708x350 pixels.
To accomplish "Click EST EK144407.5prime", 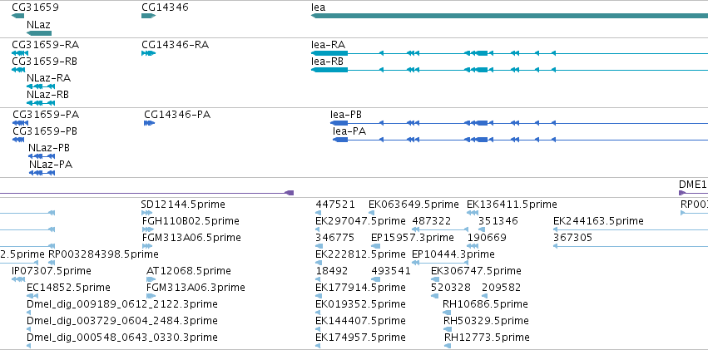I will tap(360, 321).
